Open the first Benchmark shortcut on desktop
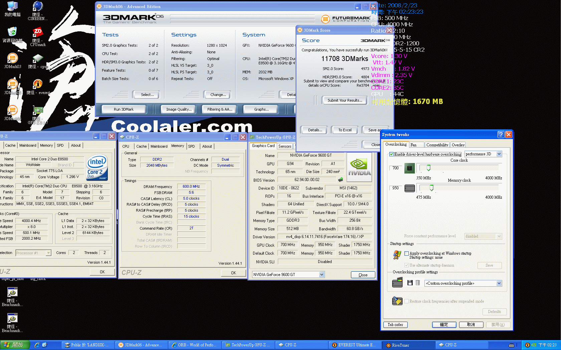 coord(12,297)
